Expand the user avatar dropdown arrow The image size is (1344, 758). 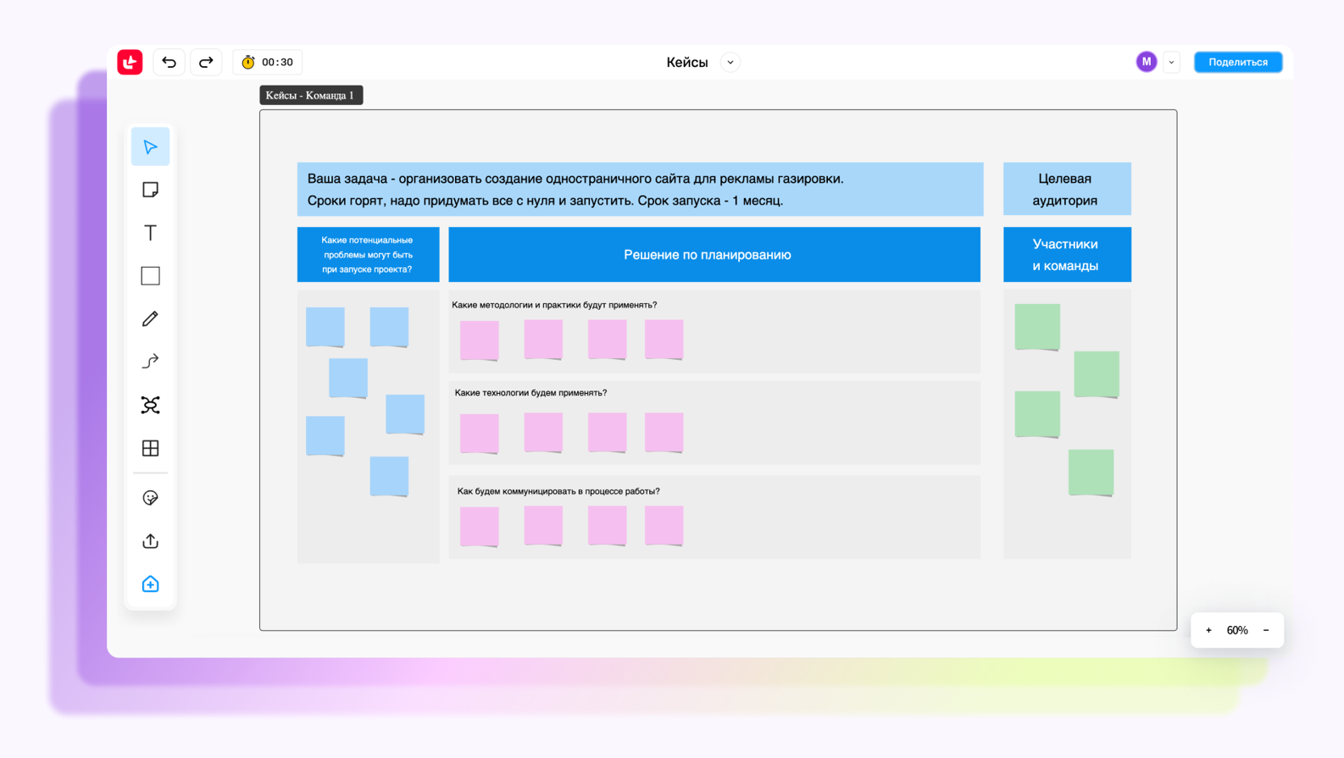(1172, 62)
